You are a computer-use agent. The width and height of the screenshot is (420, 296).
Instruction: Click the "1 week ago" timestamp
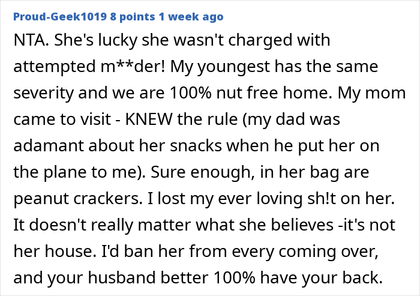191,16
